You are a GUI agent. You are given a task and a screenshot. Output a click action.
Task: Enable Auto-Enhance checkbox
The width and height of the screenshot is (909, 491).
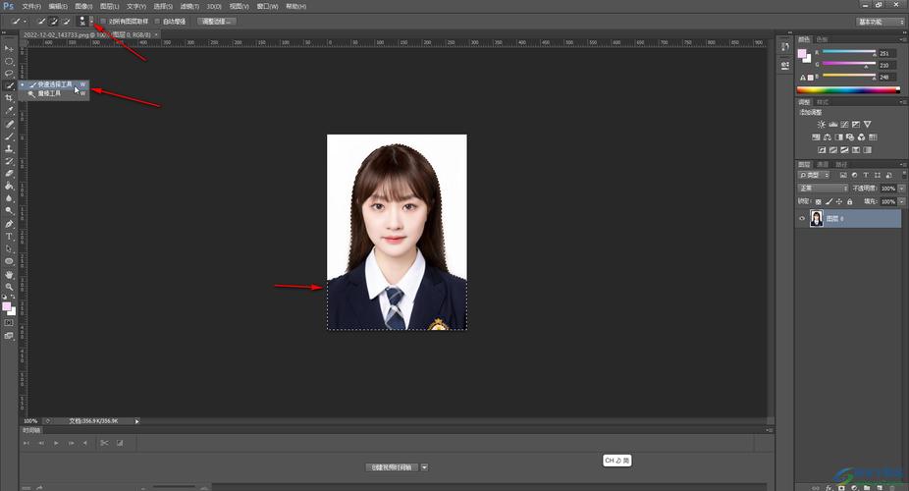(157, 22)
